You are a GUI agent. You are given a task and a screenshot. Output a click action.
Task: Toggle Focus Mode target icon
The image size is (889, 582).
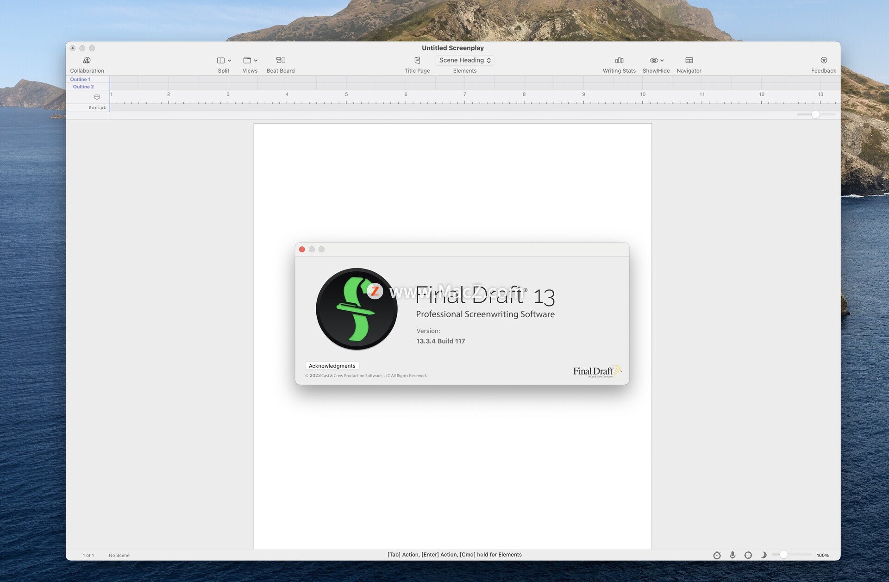(748, 555)
